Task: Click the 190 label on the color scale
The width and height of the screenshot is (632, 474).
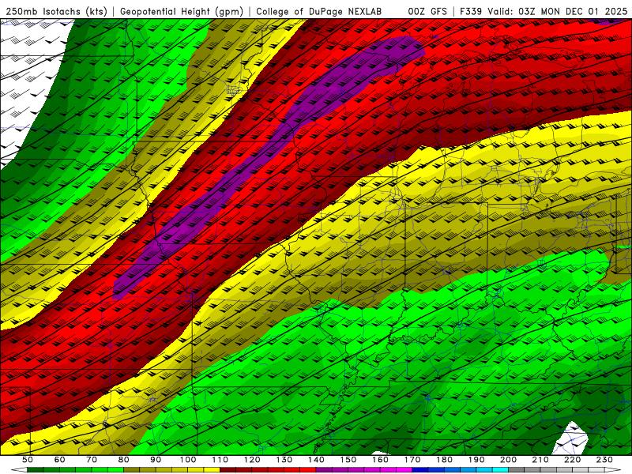Action: click(x=476, y=460)
